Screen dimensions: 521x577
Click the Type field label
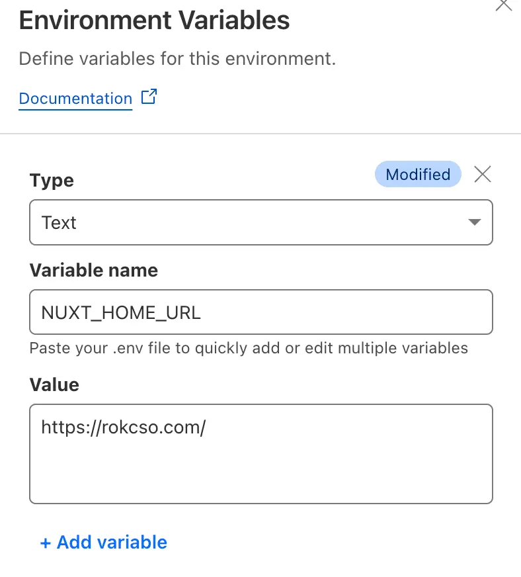[x=52, y=181]
